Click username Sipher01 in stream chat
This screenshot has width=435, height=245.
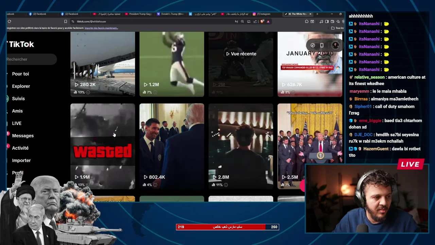363,107
